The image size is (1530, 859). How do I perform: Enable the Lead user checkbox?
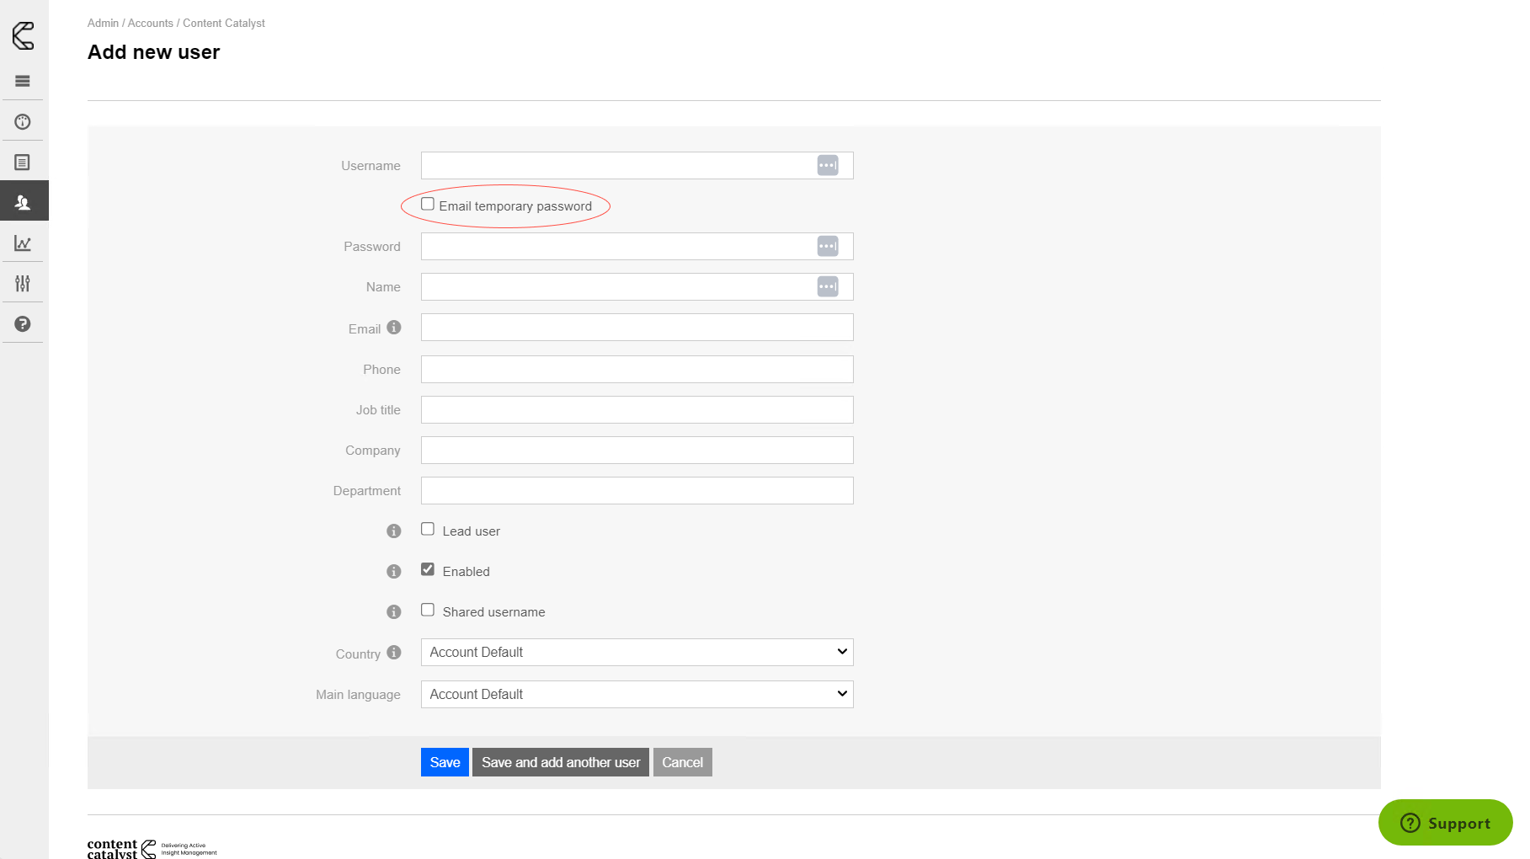pos(428,530)
